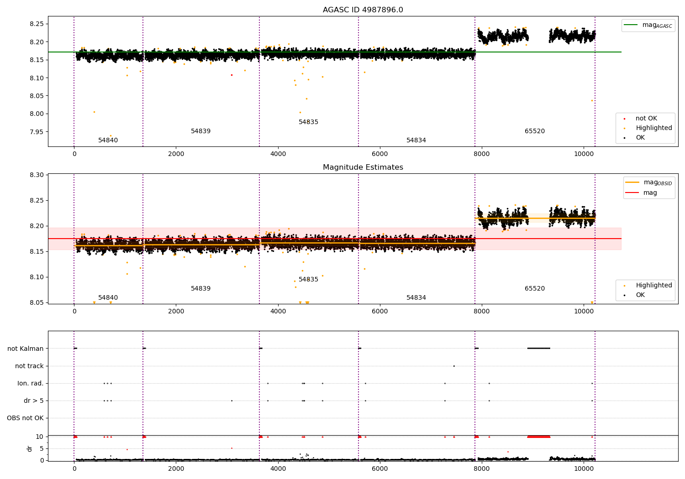Click the 2000 x-tick label under bottom plot
Image resolution: width=685 pixels, height=479 pixels.
[x=176, y=469]
